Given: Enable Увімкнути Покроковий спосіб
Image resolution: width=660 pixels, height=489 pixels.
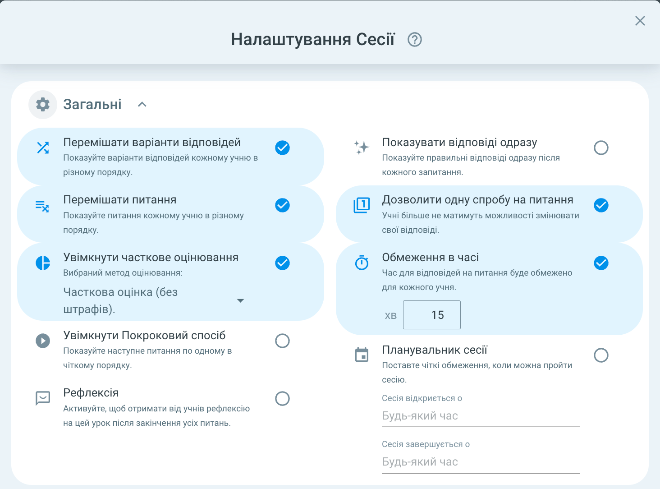Looking at the screenshot, I should [282, 341].
